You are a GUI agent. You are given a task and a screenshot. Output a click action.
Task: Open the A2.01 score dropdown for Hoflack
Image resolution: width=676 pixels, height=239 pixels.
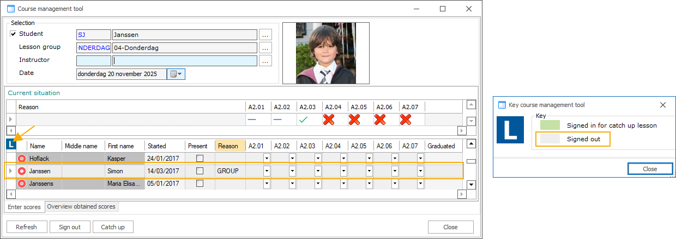point(267,158)
